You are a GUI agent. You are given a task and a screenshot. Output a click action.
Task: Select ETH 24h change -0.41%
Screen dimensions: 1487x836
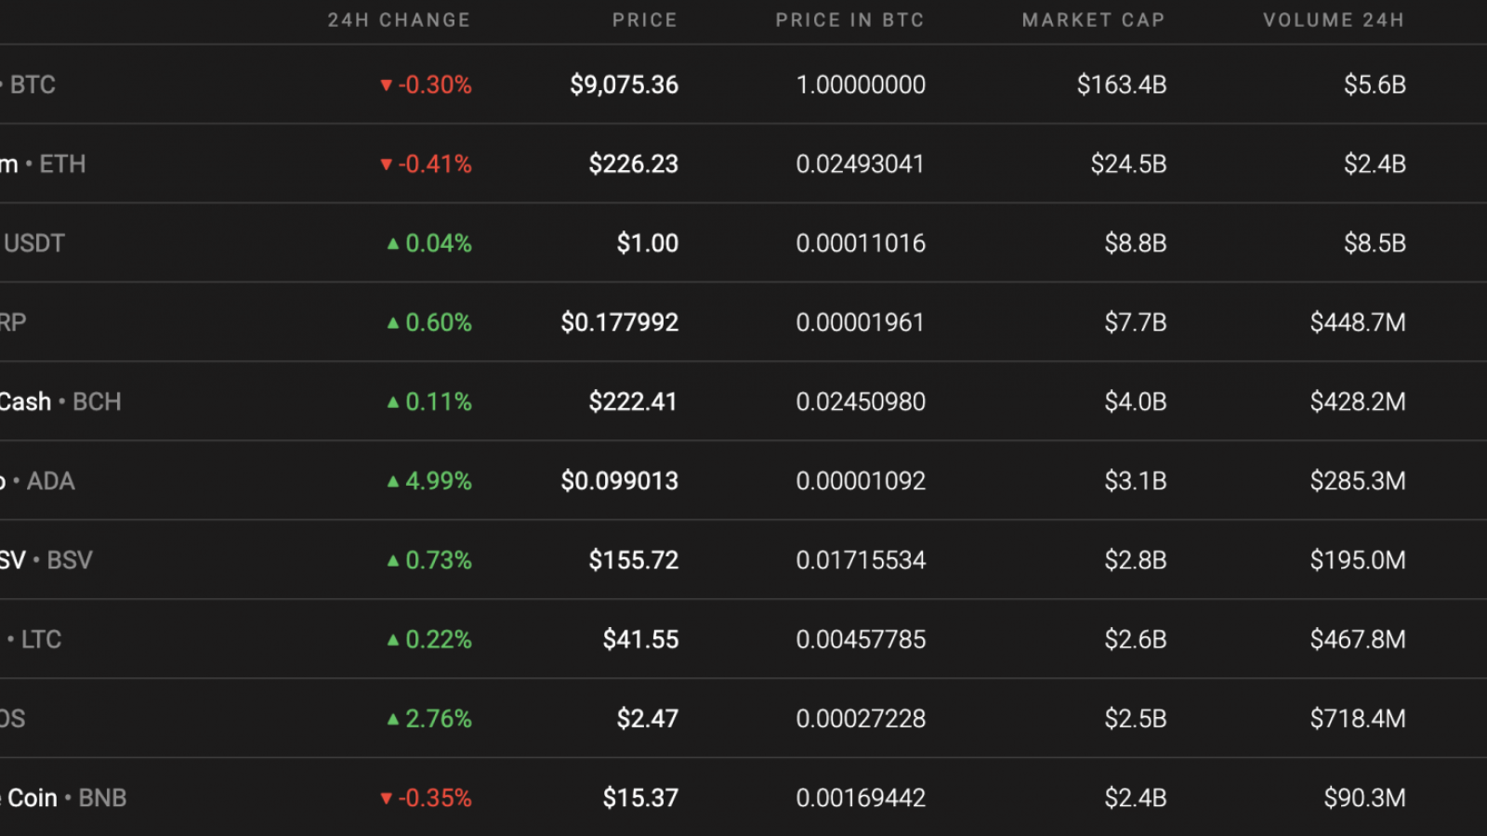click(x=426, y=164)
